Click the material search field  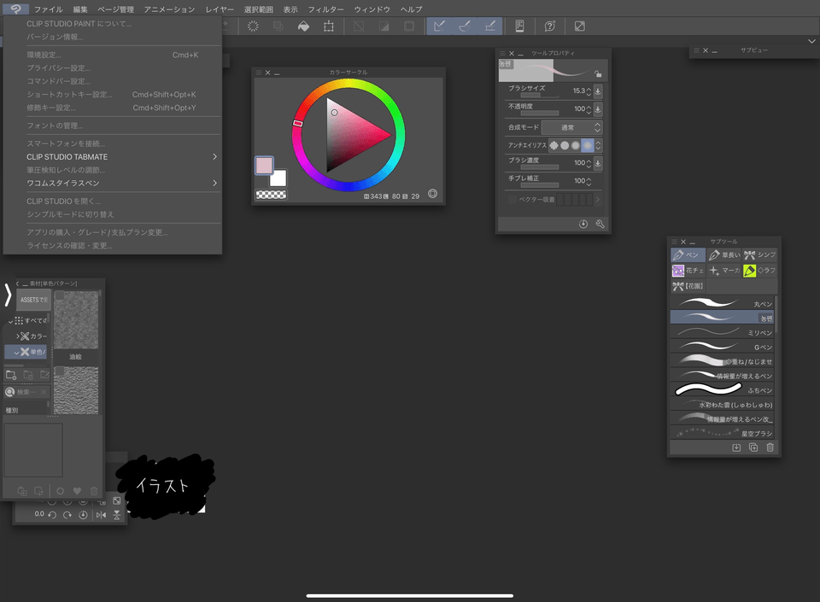[x=26, y=392]
